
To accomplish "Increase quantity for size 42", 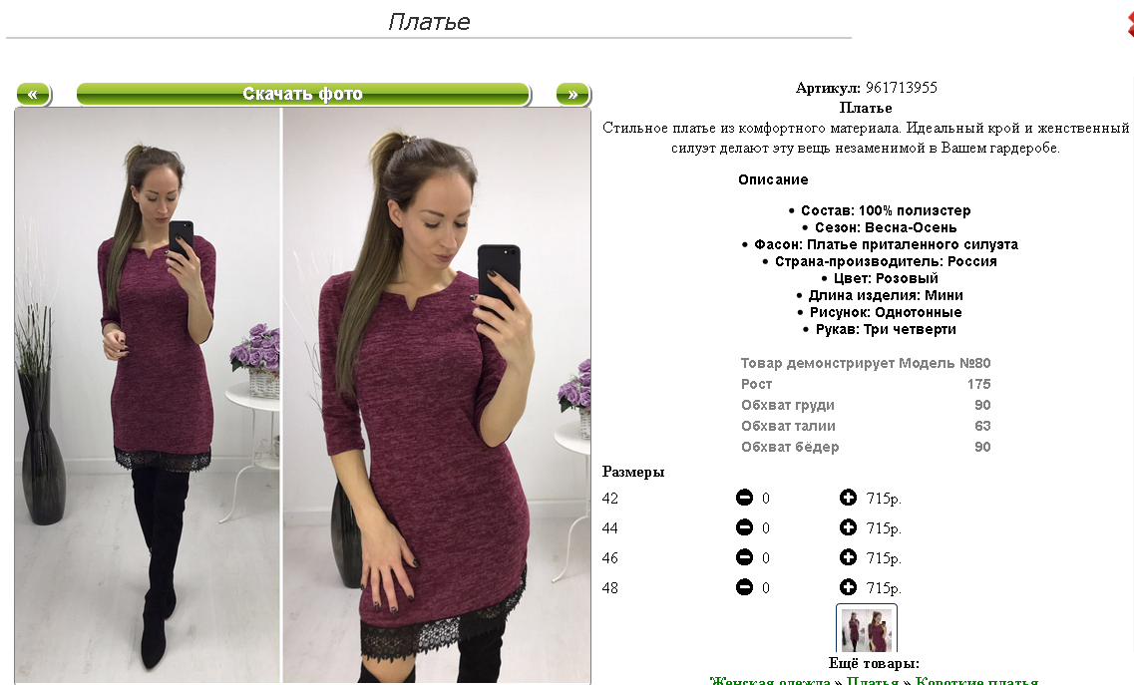I will tap(849, 498).
